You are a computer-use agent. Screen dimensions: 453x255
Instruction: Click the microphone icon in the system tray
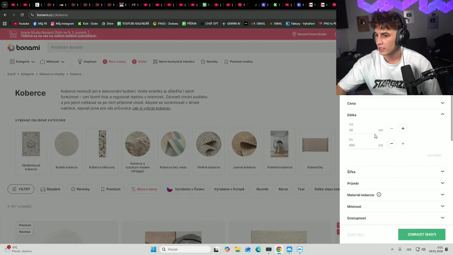coord(400,249)
